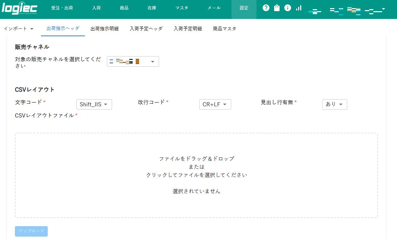Open the マスタ menu

tap(182, 7)
